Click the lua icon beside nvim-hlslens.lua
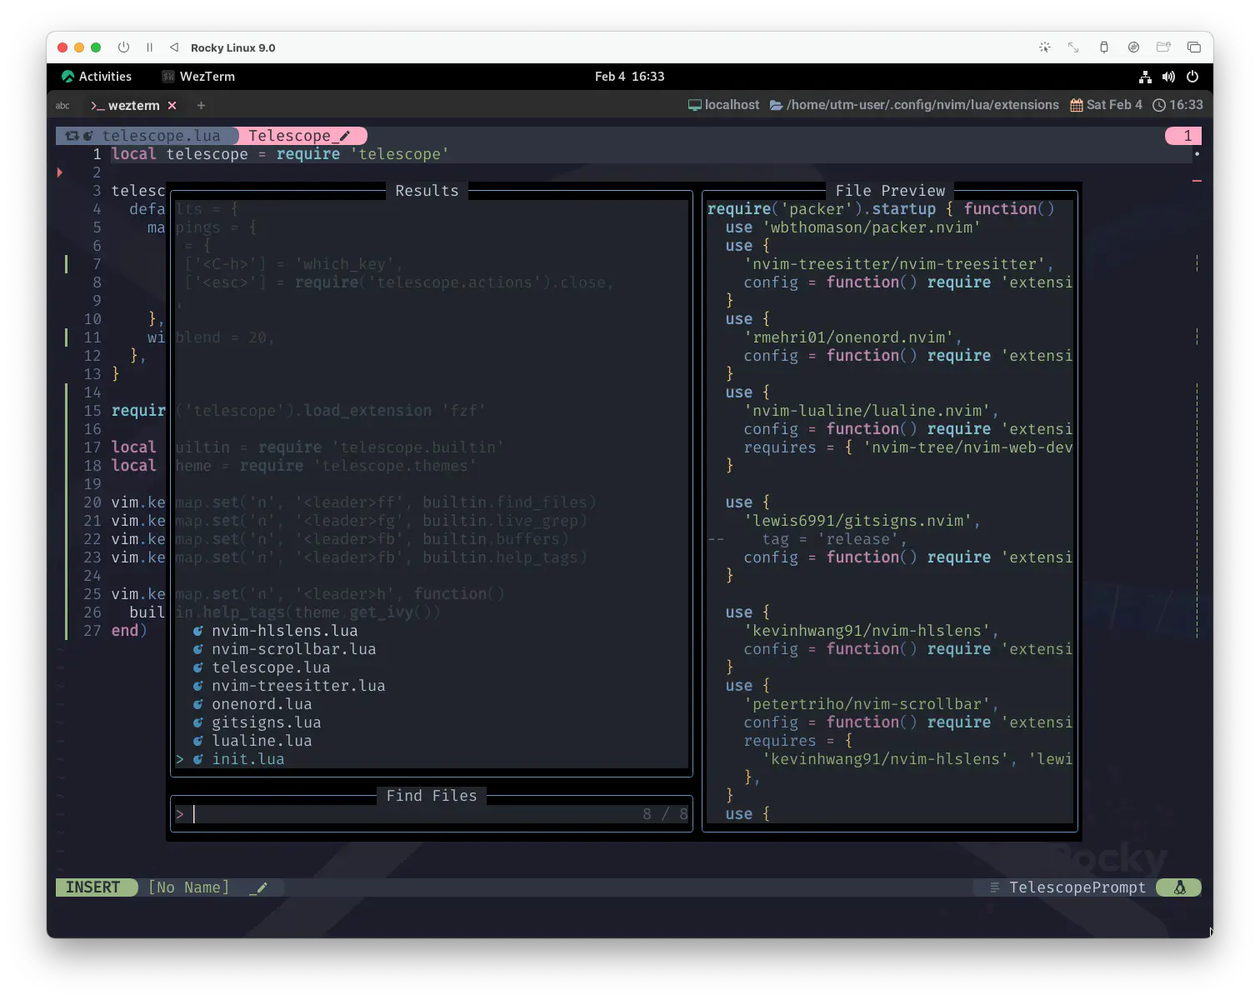Screen dimensions: 1260x1000 pyautogui.click(x=198, y=631)
